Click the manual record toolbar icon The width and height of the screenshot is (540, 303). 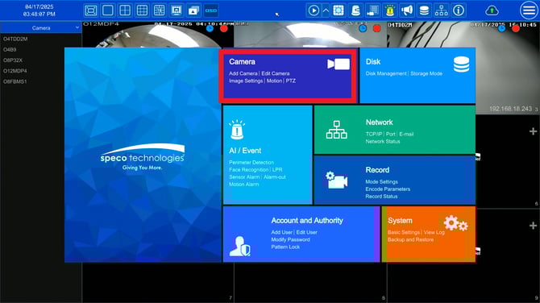click(372, 10)
